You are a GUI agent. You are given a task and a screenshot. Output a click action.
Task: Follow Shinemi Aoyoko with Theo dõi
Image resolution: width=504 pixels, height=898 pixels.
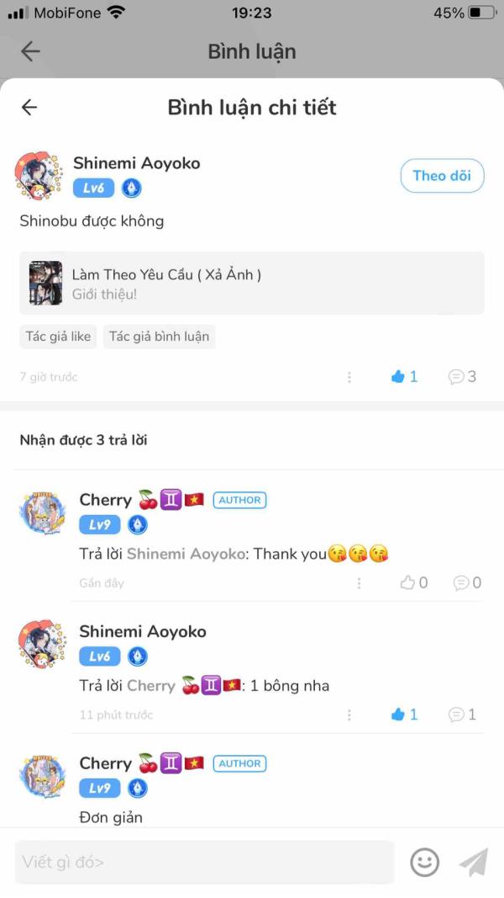[x=443, y=176]
